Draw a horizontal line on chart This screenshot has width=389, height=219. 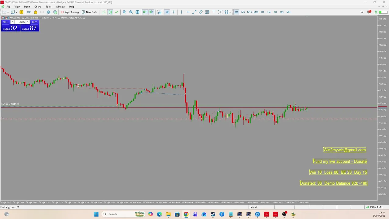[188, 12]
